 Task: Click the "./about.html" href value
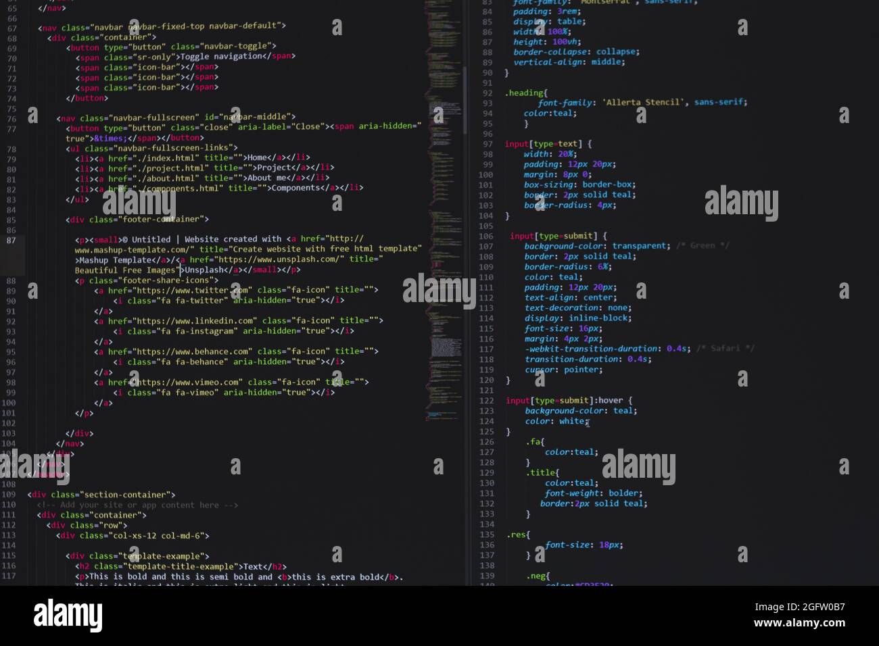click(x=166, y=178)
